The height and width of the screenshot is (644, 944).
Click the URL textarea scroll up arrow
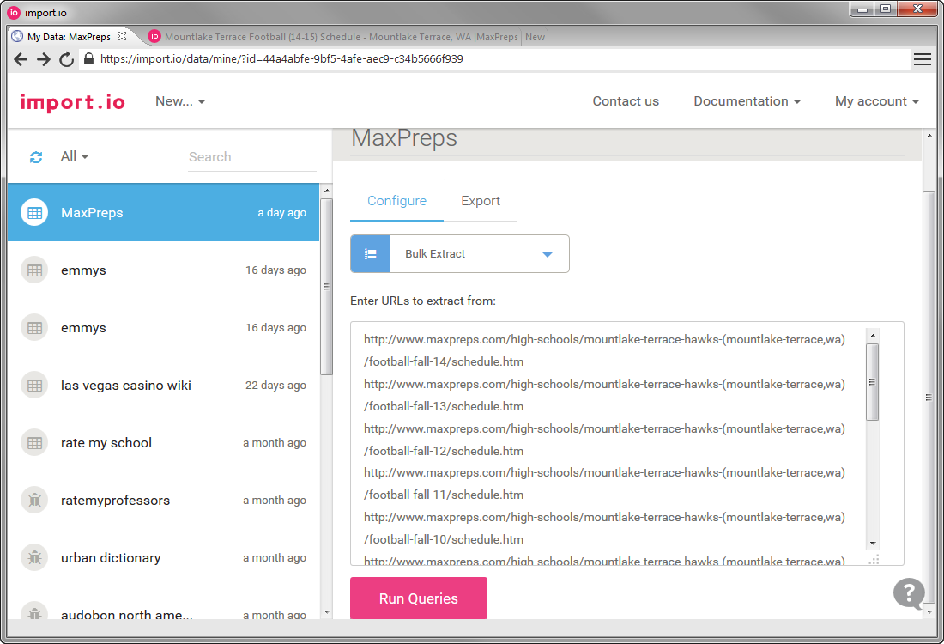[873, 335]
